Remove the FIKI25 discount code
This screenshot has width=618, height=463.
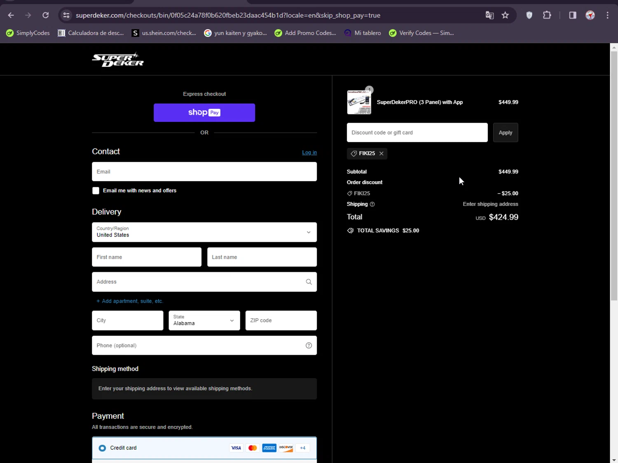(382, 154)
